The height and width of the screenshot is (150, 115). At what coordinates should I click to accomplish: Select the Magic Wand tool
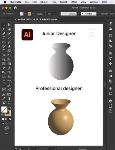[x=4, y=29]
